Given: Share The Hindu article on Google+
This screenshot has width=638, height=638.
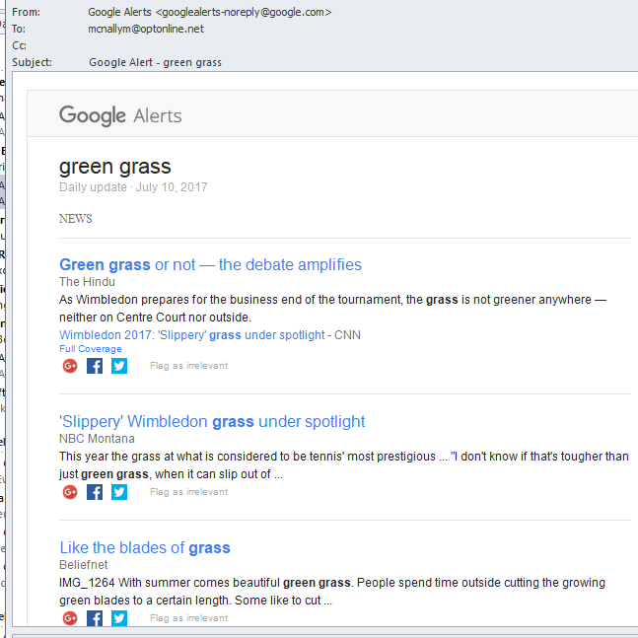Looking at the screenshot, I should pyautogui.click(x=70, y=366).
